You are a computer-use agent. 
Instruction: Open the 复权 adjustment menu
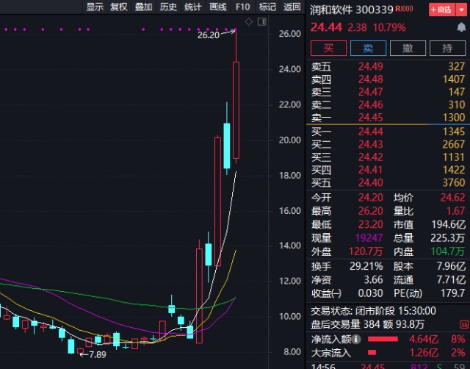coord(119,7)
